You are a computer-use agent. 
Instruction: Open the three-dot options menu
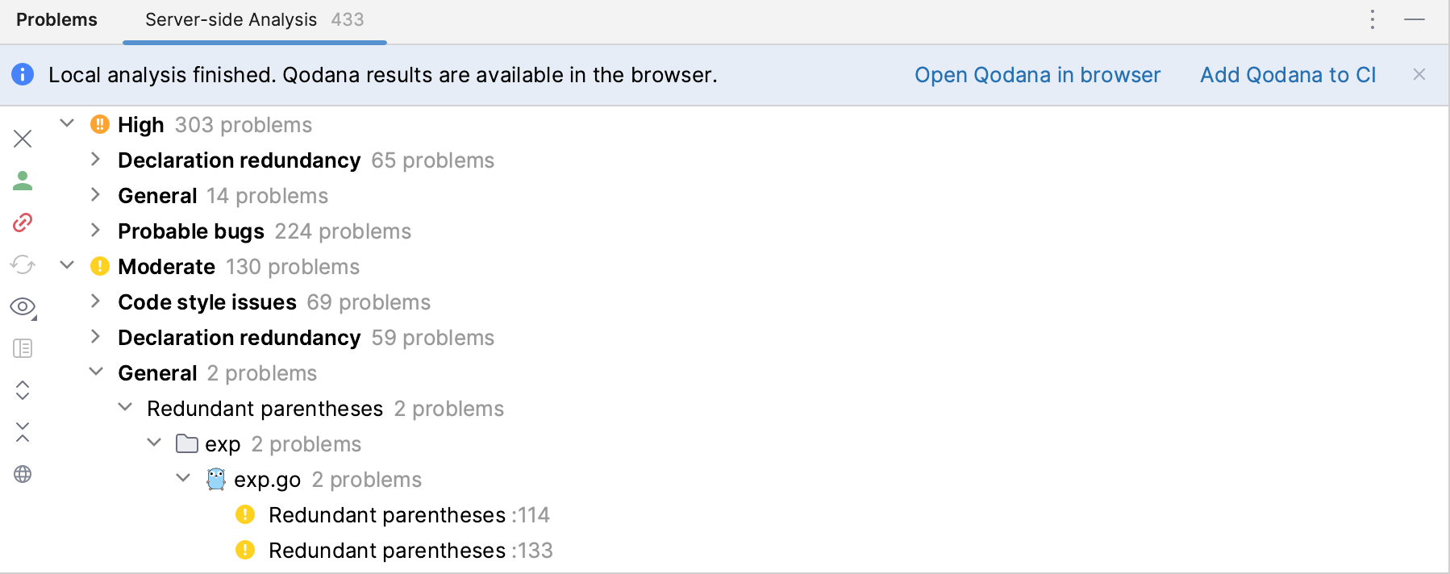point(1372,19)
